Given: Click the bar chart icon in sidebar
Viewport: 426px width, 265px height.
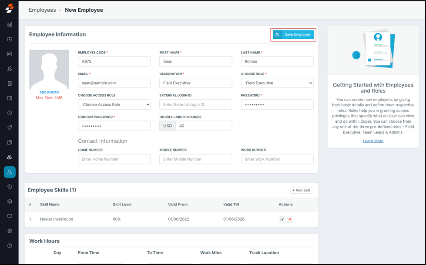Looking at the screenshot, I should point(10,25).
